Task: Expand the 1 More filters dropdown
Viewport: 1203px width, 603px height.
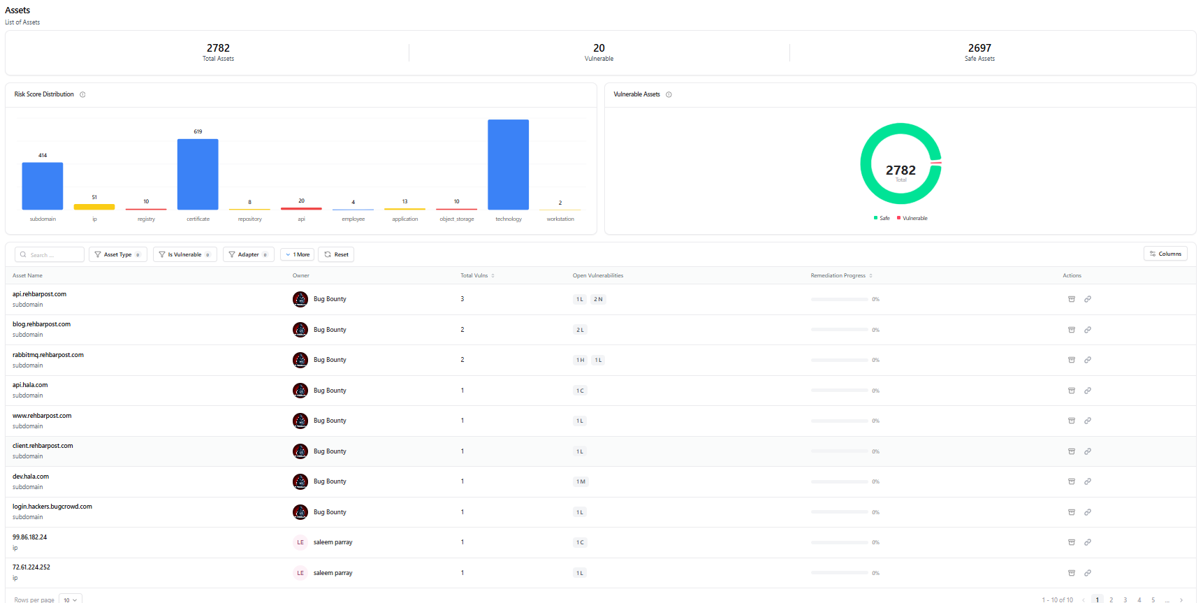Action: coord(297,254)
